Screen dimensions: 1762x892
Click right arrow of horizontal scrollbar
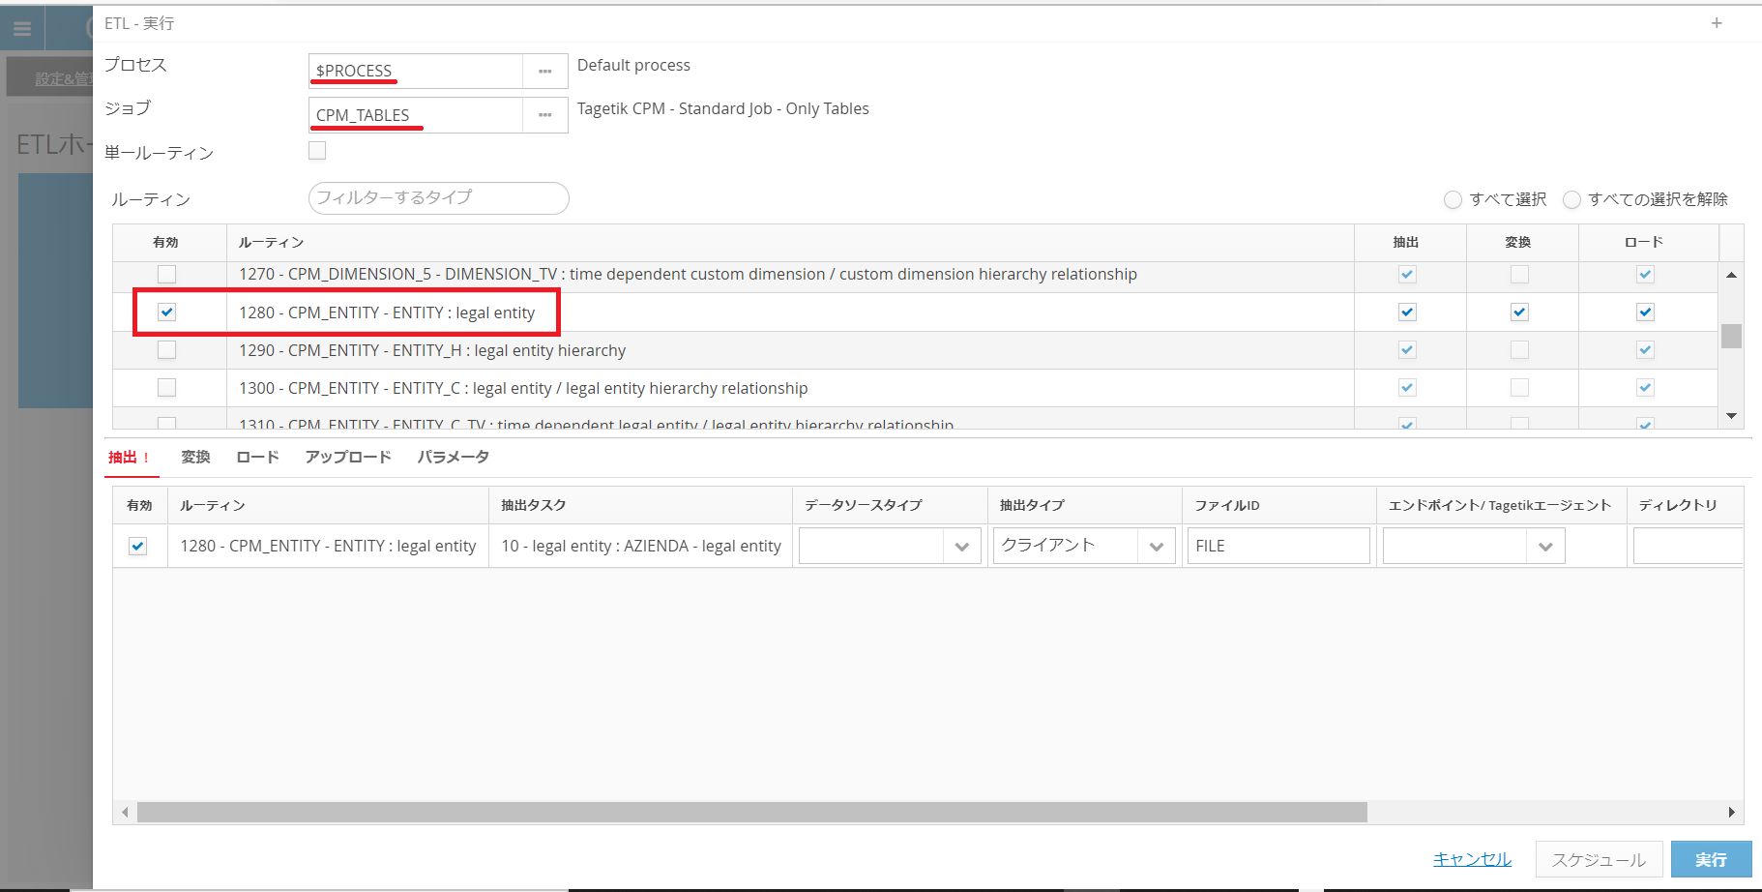coord(1731,813)
